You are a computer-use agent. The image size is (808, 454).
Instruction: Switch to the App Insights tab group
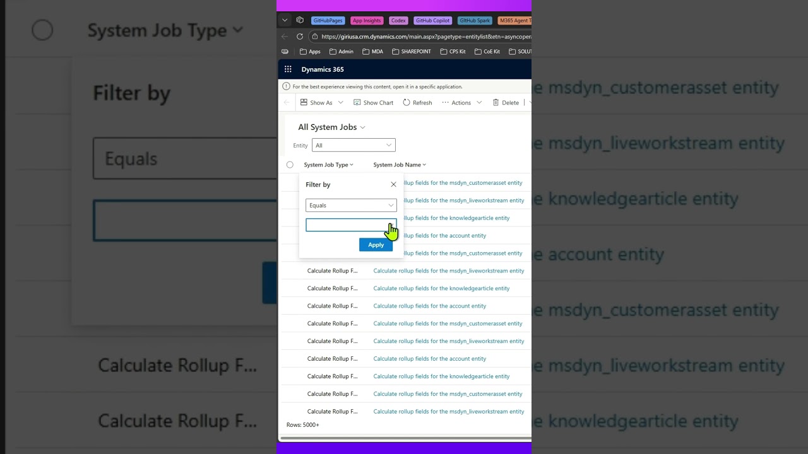pyautogui.click(x=367, y=20)
